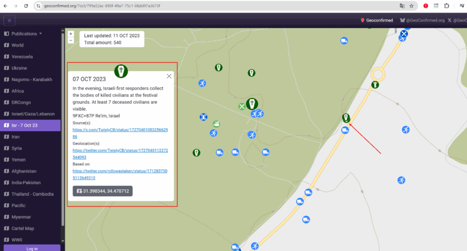Image resolution: width=467 pixels, height=251 pixels.
Task: Close the 07 OCT 2023 popup
Action: pyautogui.click(x=169, y=76)
